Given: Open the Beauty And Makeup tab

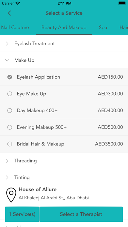Looking at the screenshot, I should tap(64, 27).
